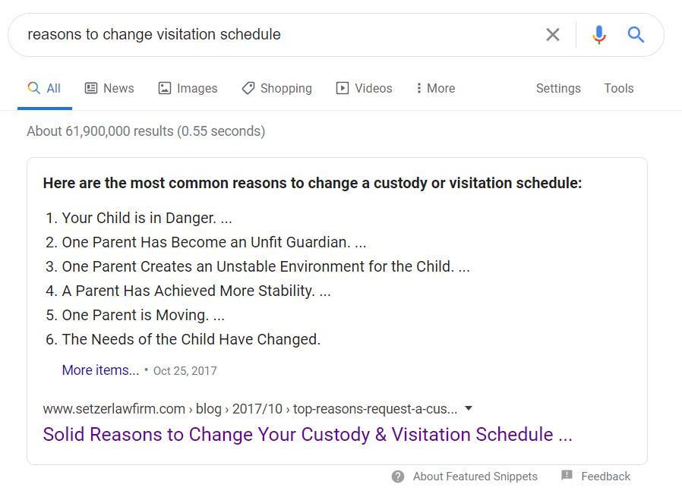
Task: Click the blue magnifying glass search button
Action: click(636, 34)
